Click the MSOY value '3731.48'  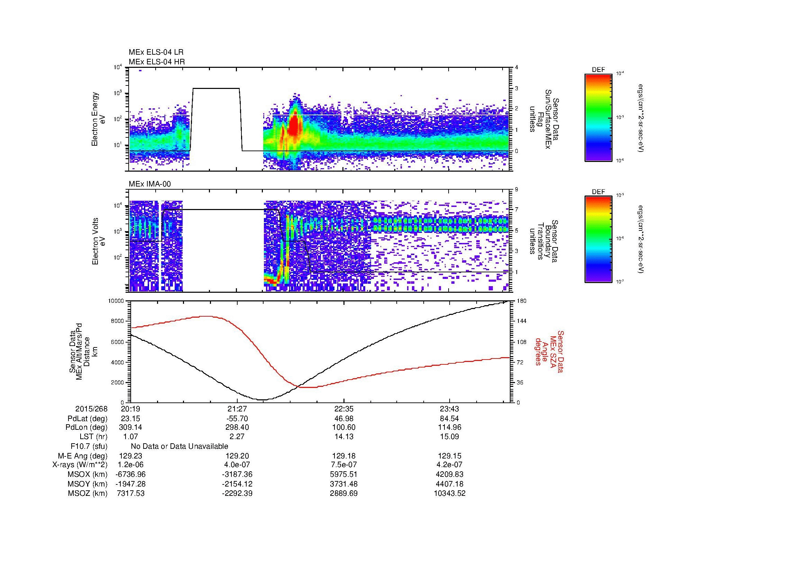[344, 484]
